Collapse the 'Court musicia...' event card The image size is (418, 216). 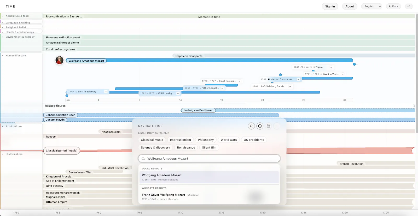[x=240, y=81]
